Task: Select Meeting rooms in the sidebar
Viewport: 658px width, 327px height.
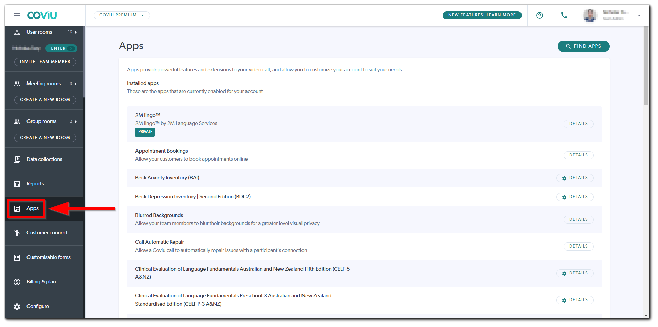Action: (x=44, y=84)
